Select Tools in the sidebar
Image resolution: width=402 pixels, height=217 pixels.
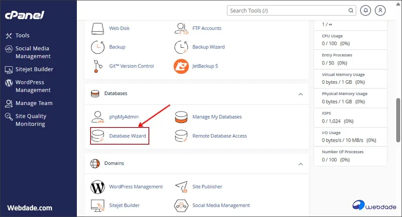point(22,35)
